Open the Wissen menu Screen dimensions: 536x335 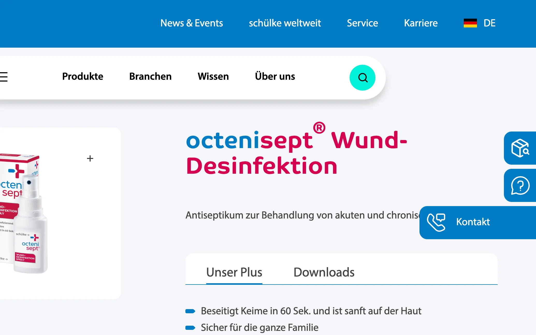(x=213, y=76)
